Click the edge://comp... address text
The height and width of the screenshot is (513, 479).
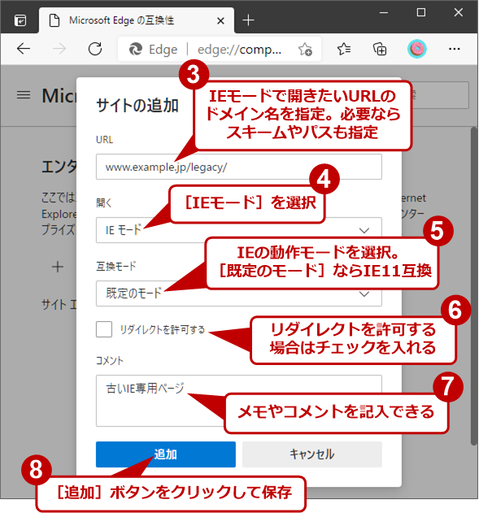coord(239,50)
